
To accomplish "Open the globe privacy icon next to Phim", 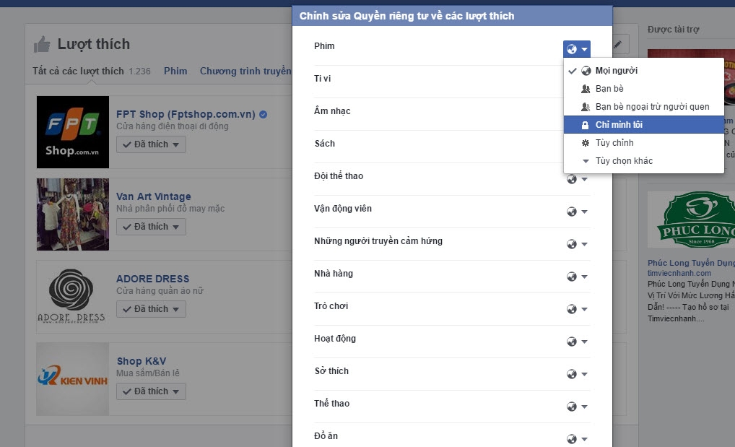I will tap(571, 49).
